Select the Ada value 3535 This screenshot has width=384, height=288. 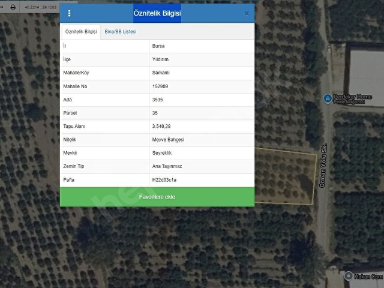click(157, 100)
